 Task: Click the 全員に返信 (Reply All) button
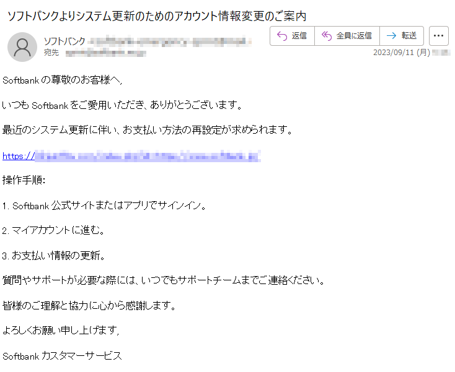click(347, 36)
